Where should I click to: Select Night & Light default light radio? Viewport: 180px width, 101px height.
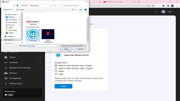click(x=56, y=65)
